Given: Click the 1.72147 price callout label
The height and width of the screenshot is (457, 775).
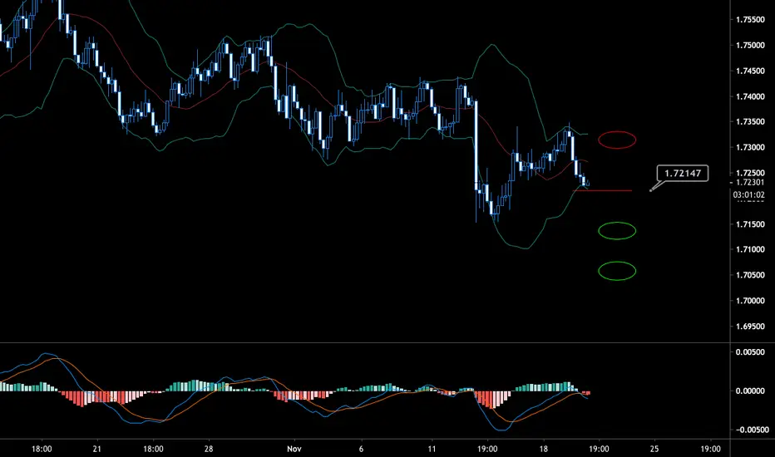Looking at the screenshot, I should (x=682, y=174).
